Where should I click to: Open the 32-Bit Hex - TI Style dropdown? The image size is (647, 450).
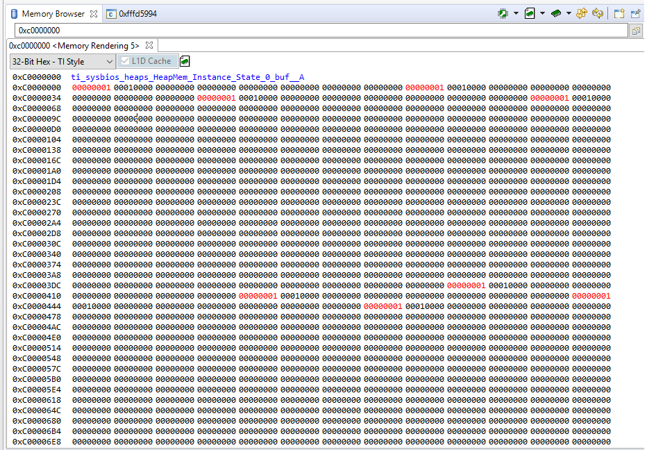coord(62,62)
